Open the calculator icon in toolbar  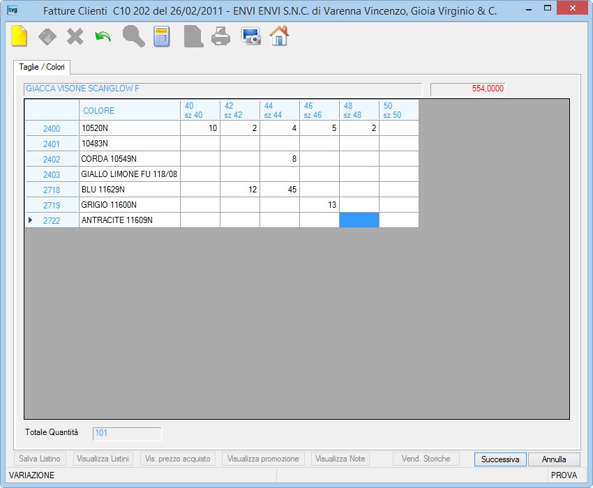point(161,37)
